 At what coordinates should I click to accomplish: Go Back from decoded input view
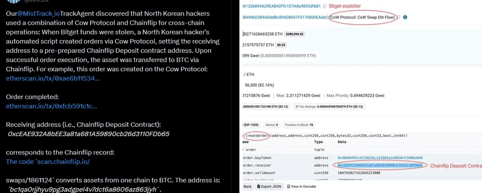tap(247, 186)
